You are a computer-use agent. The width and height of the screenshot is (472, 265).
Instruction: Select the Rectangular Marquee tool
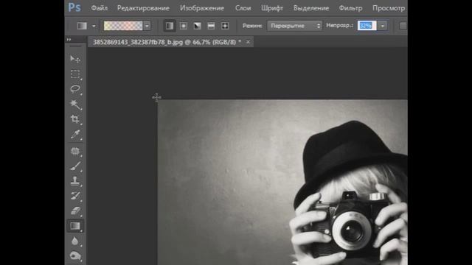[x=75, y=74]
